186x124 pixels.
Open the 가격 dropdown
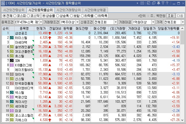tap(183, 22)
